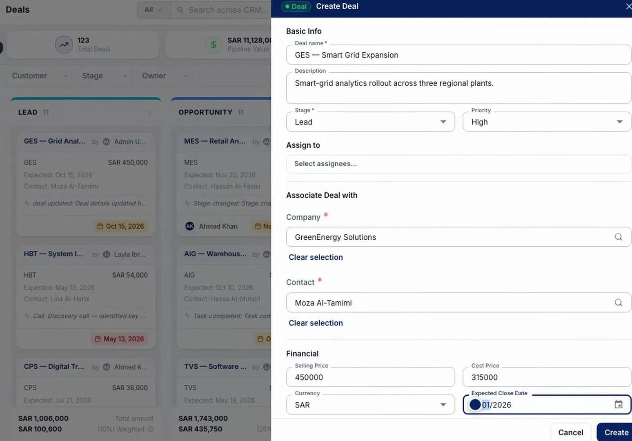Click calendar icon on May 13, 2026 badge
The width and height of the screenshot is (632, 441).
98,339
